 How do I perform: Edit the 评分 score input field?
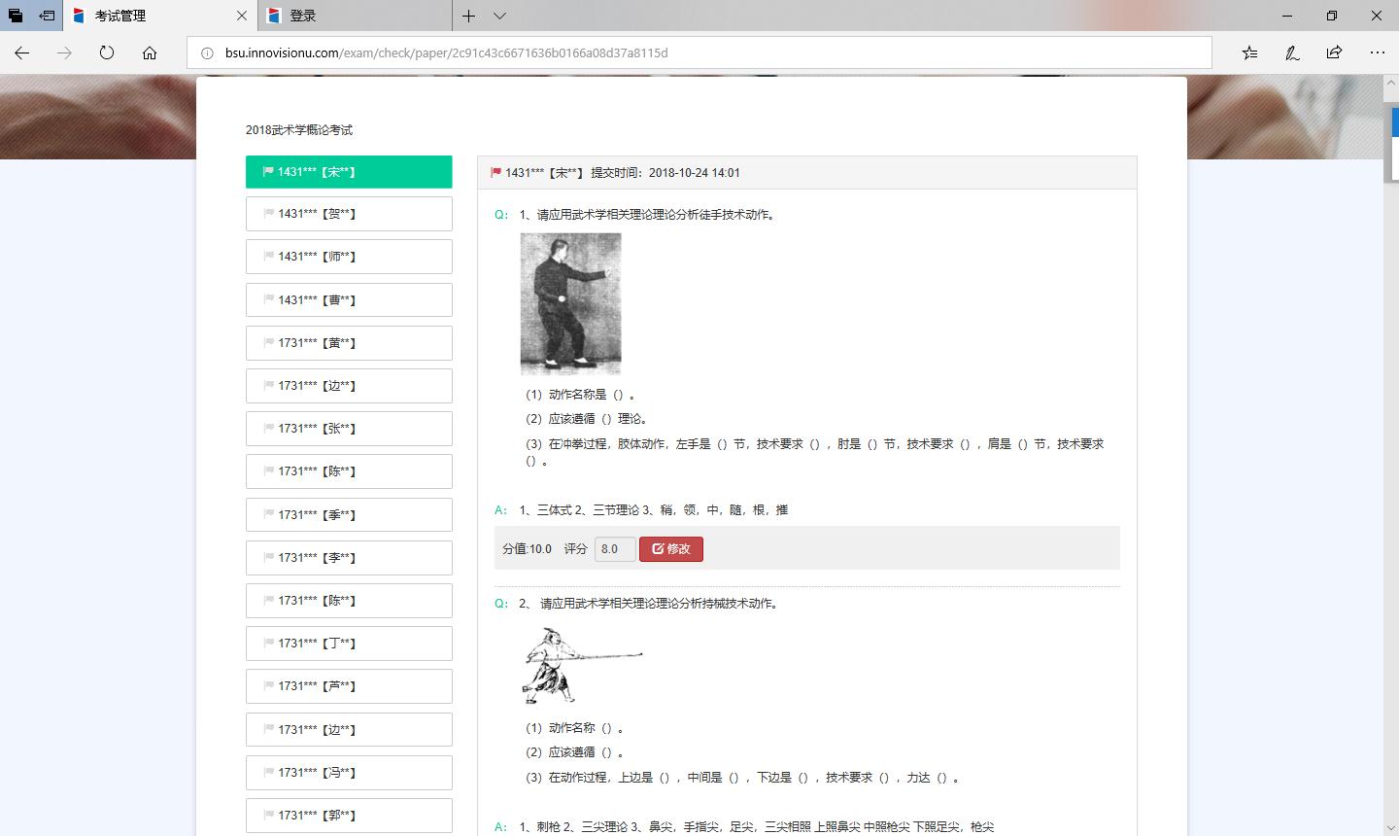614,549
